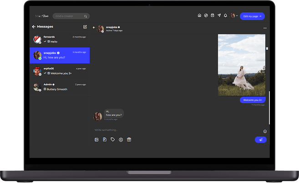The width and height of the screenshot is (299, 183).
Task: Send a gift with the gift box icon
Action: click(x=129, y=140)
